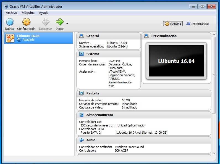Image resolution: width=220 pixels, height=164 pixels.
Task: Click the Apagada power state icon
Action: 19,40
